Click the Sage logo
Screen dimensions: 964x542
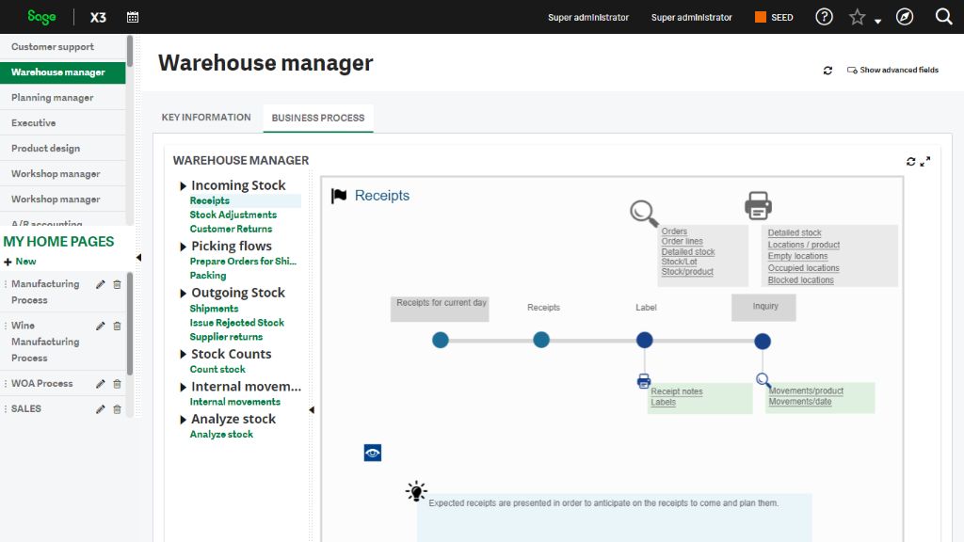pos(41,17)
